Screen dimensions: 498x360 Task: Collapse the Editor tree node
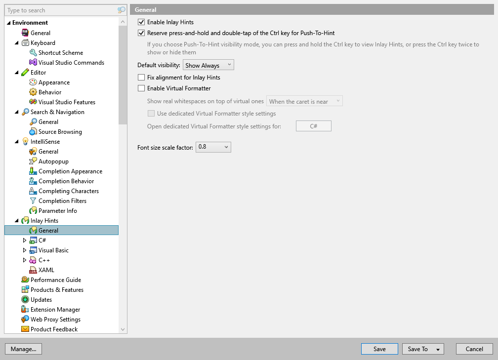17,73
